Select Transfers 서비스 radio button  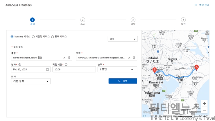12,37
